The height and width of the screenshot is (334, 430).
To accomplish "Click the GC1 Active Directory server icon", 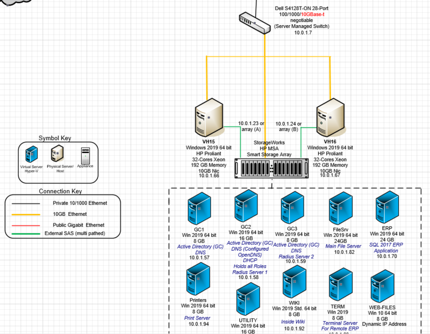I will (x=198, y=209).
